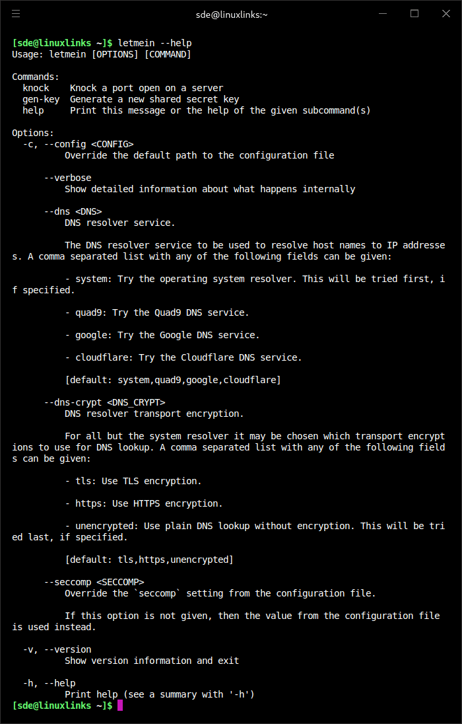Click the default tls,https,unencrypted text

[x=149, y=560]
